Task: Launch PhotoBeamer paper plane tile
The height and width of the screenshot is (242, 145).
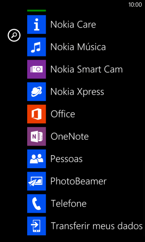Action: tap(37, 181)
